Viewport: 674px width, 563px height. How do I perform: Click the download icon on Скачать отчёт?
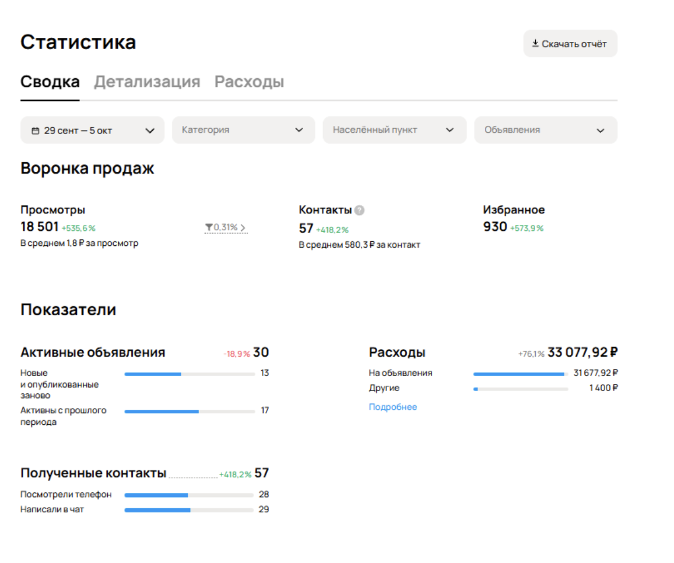click(535, 43)
